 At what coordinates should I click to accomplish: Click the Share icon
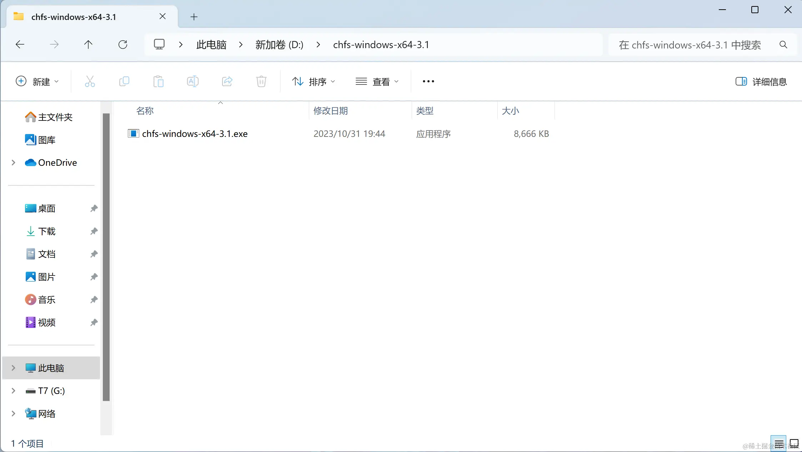(227, 82)
